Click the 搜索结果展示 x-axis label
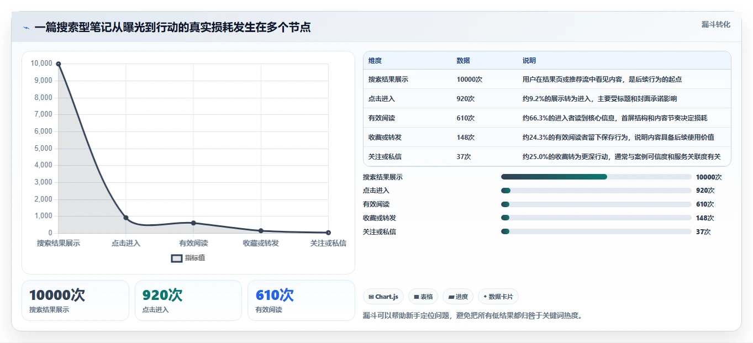The image size is (753, 343). point(59,243)
